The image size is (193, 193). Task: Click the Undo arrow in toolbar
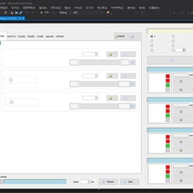(x=26, y=13)
